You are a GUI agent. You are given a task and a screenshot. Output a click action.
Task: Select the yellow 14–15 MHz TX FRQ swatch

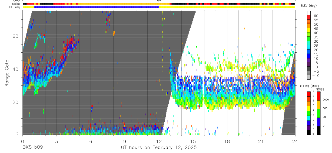pyautogui.click(x=308, y=108)
